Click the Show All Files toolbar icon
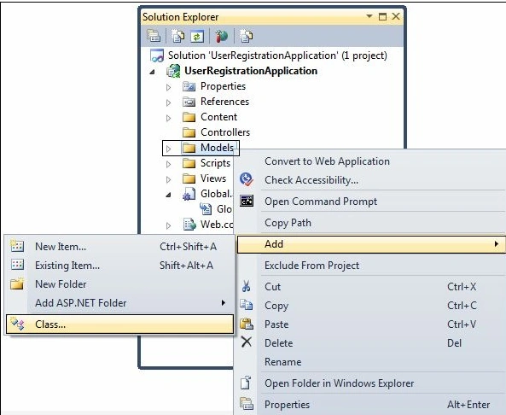Screen dimensions: 506x415 (177, 36)
